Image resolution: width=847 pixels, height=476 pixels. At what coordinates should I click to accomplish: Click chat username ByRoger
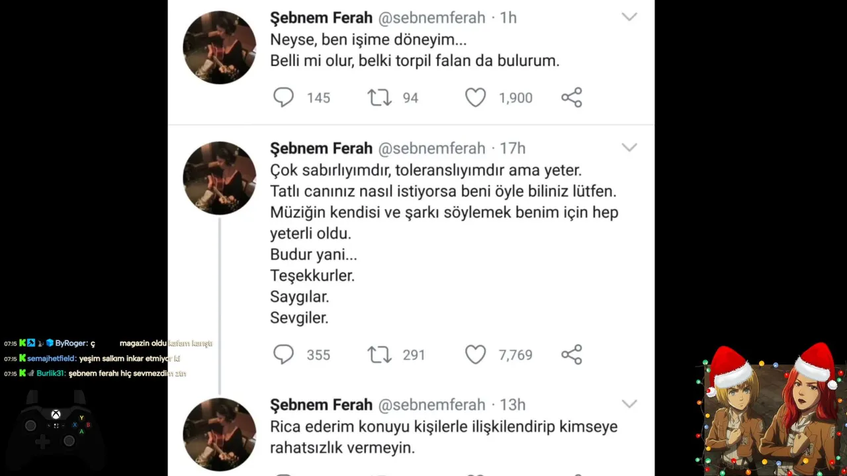point(71,344)
